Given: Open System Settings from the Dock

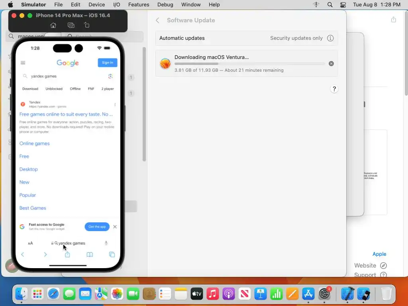Looking at the screenshot, I should click(324, 294).
